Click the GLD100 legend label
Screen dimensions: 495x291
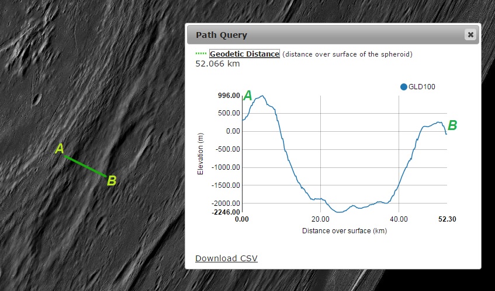(x=421, y=87)
